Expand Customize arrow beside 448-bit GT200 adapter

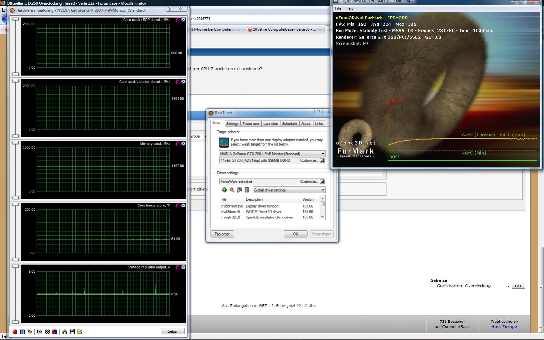pos(322,161)
